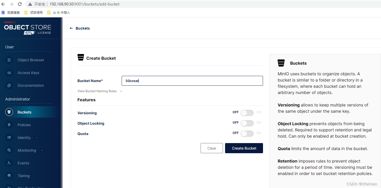Screen dimensions: 381x188
Task: Click the Versioning label text
Action: 87,113
